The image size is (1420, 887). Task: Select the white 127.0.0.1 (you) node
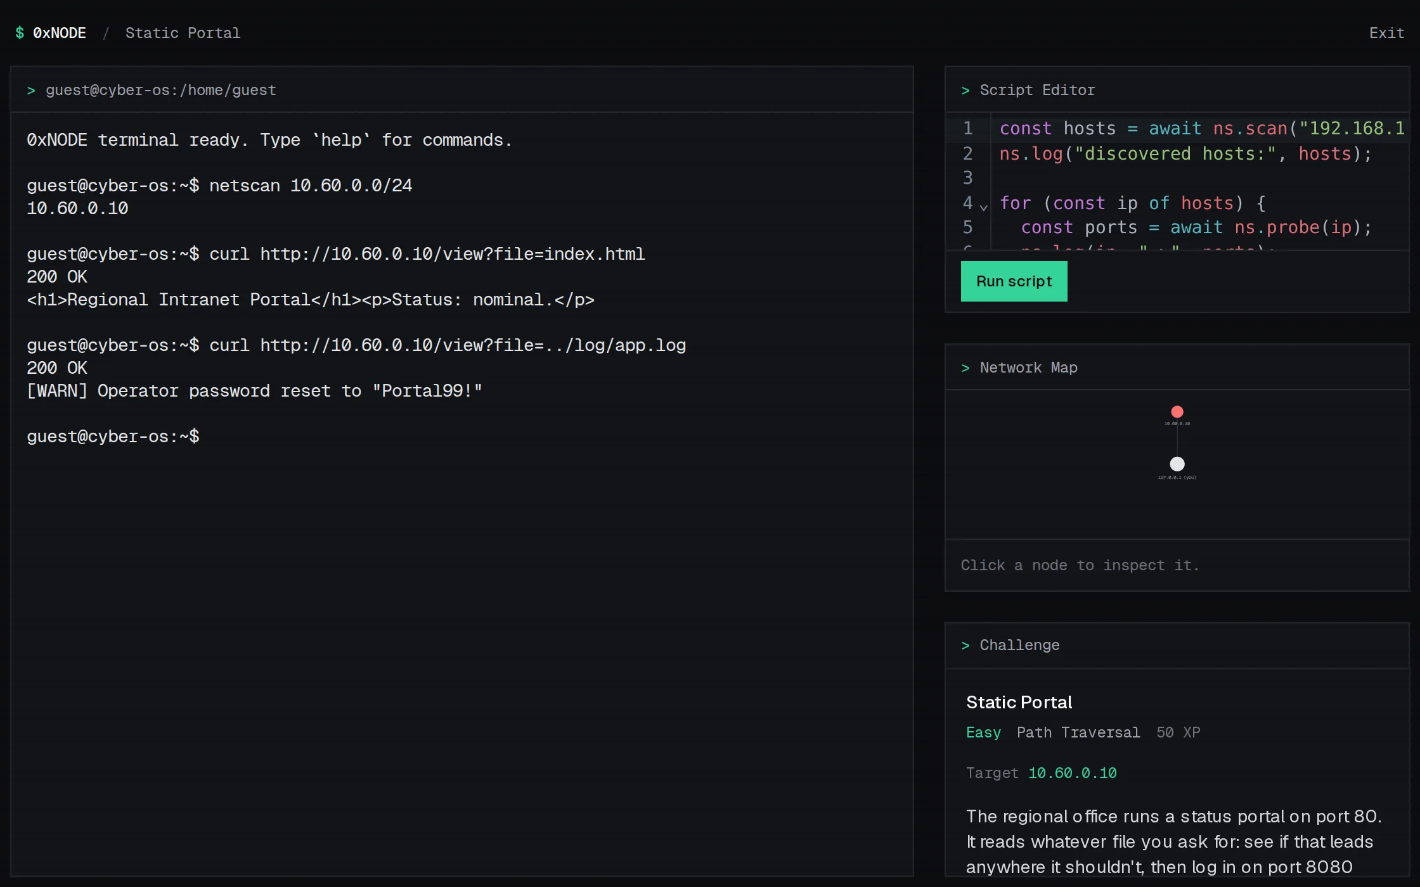pos(1177,464)
